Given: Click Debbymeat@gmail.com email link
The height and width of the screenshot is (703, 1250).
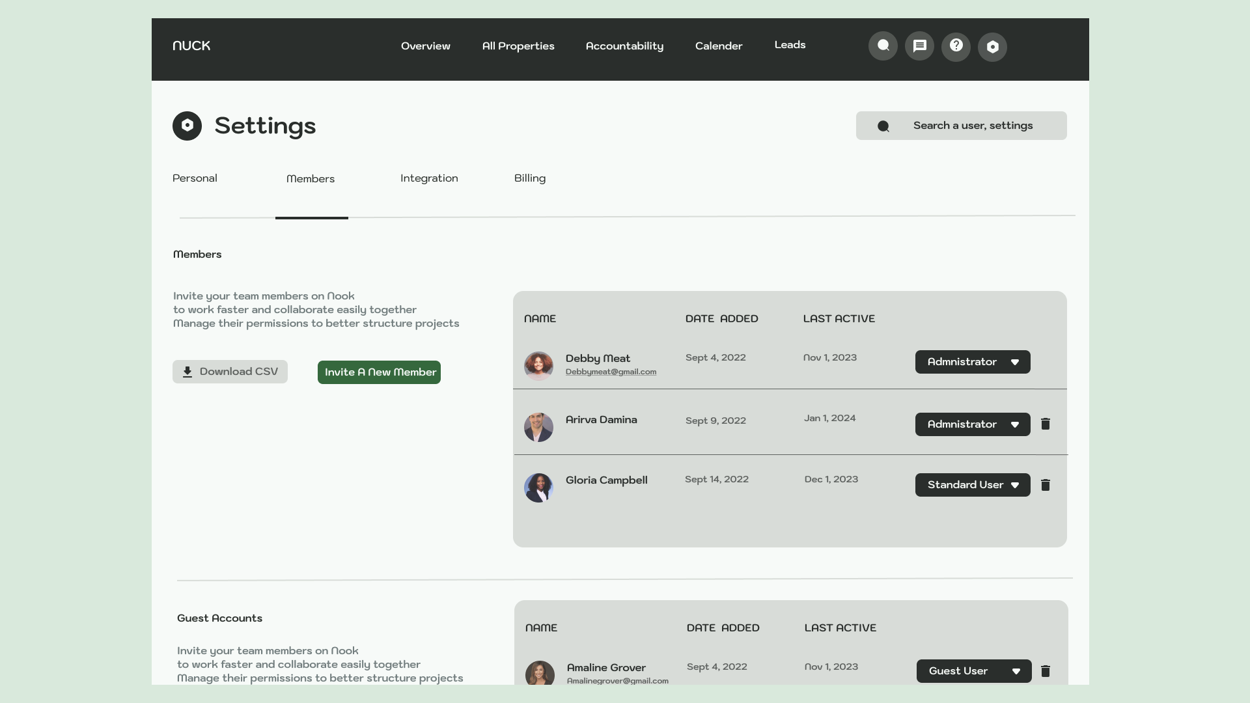Looking at the screenshot, I should [611, 372].
